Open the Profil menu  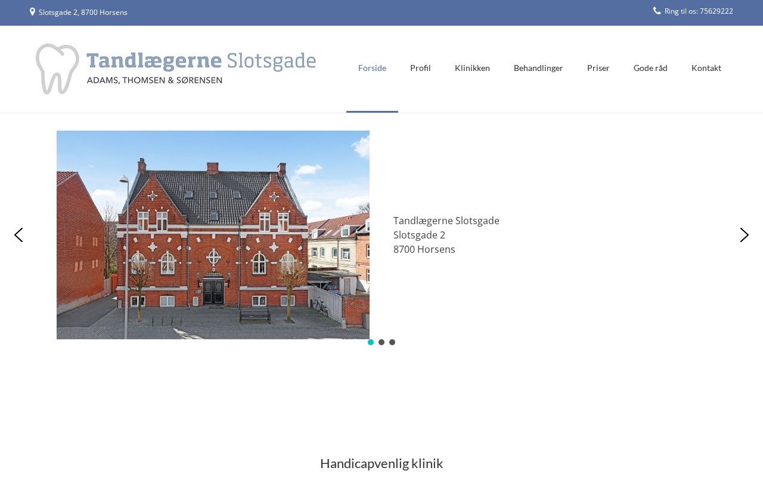pyautogui.click(x=420, y=68)
